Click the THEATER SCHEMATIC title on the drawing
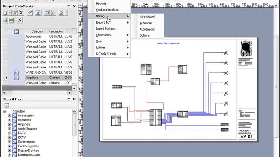The height and width of the screenshot is (157, 280). 168,44
